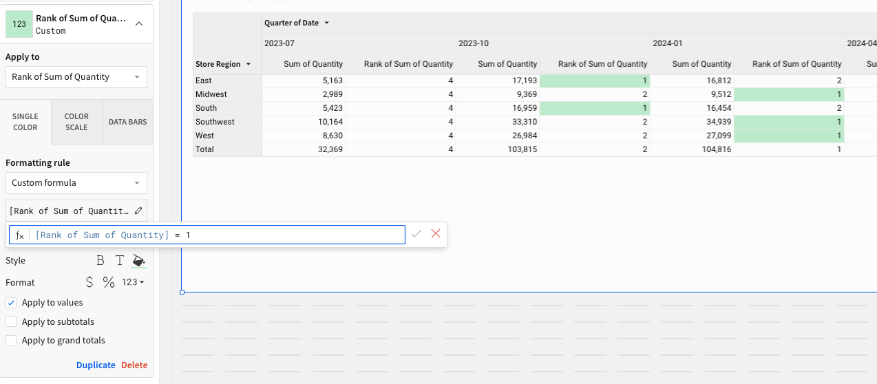The width and height of the screenshot is (877, 384).
Task: Enable Apply to grand totals
Action: [x=11, y=341]
